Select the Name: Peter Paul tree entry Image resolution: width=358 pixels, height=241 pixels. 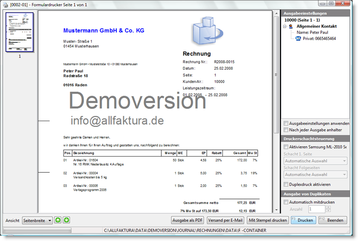[x=315, y=32]
